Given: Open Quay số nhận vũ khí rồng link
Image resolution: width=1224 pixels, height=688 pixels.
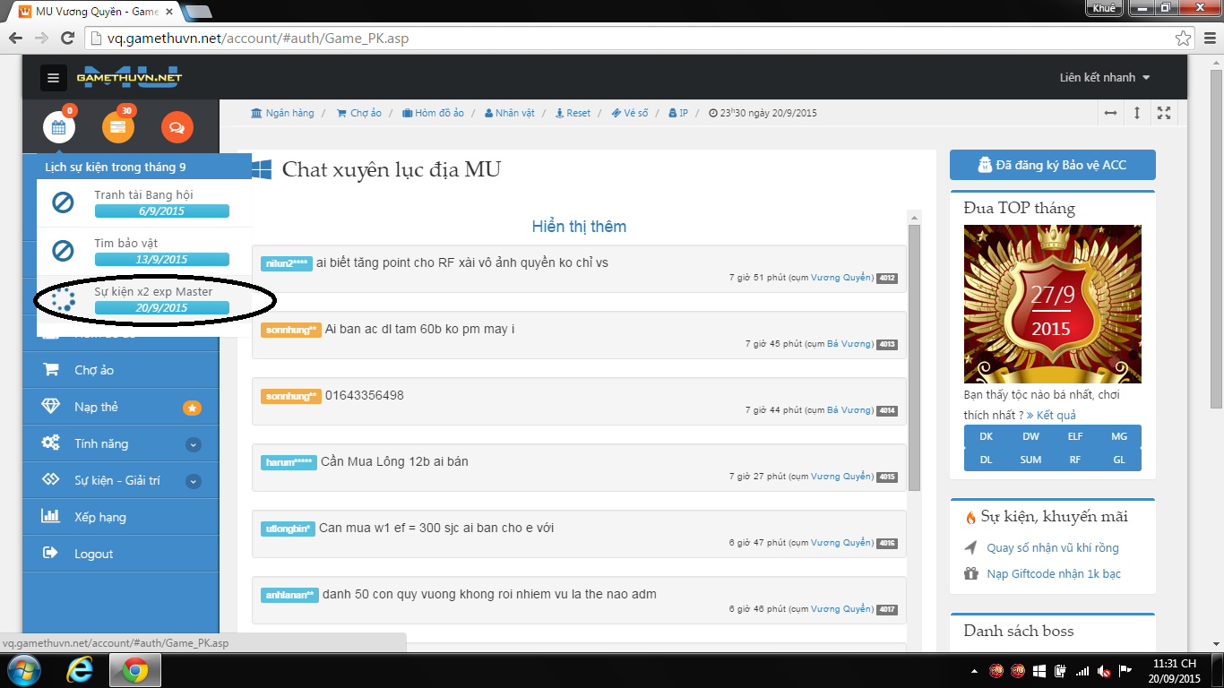Looking at the screenshot, I should [1052, 547].
